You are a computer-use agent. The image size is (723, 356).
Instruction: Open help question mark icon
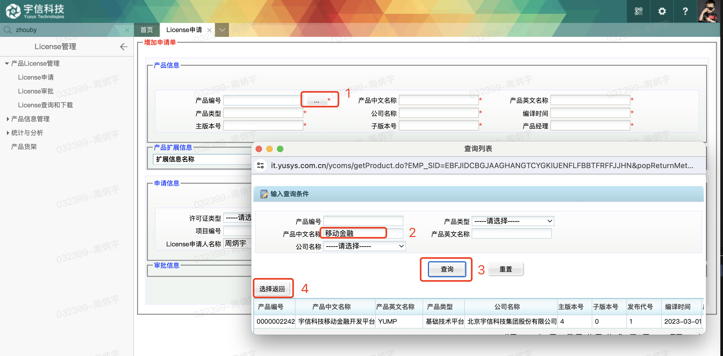coord(685,11)
